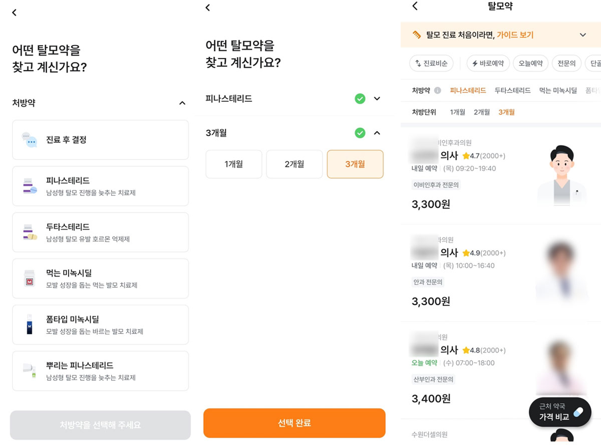
Task: Open the 가이드 보기 link
Action: coord(515,35)
